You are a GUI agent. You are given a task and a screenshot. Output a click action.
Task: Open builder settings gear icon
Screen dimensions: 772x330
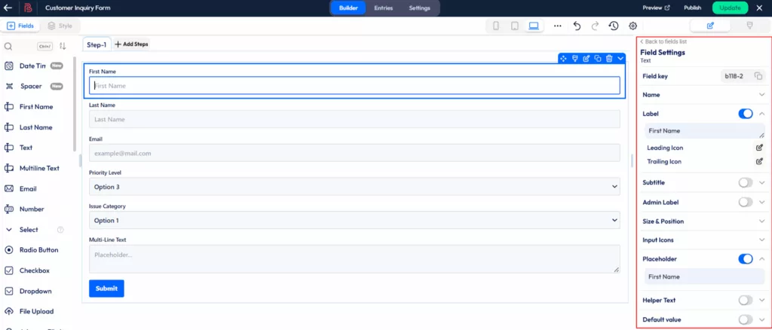pos(633,26)
